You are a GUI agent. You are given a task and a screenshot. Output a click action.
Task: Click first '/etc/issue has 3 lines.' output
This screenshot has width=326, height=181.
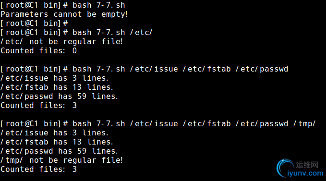click(x=54, y=78)
